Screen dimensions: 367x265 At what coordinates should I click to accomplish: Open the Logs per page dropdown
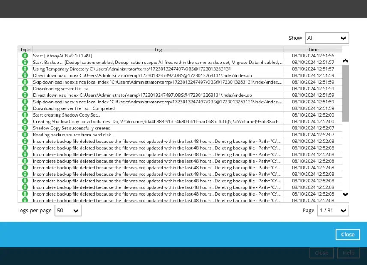pyautogui.click(x=68, y=211)
